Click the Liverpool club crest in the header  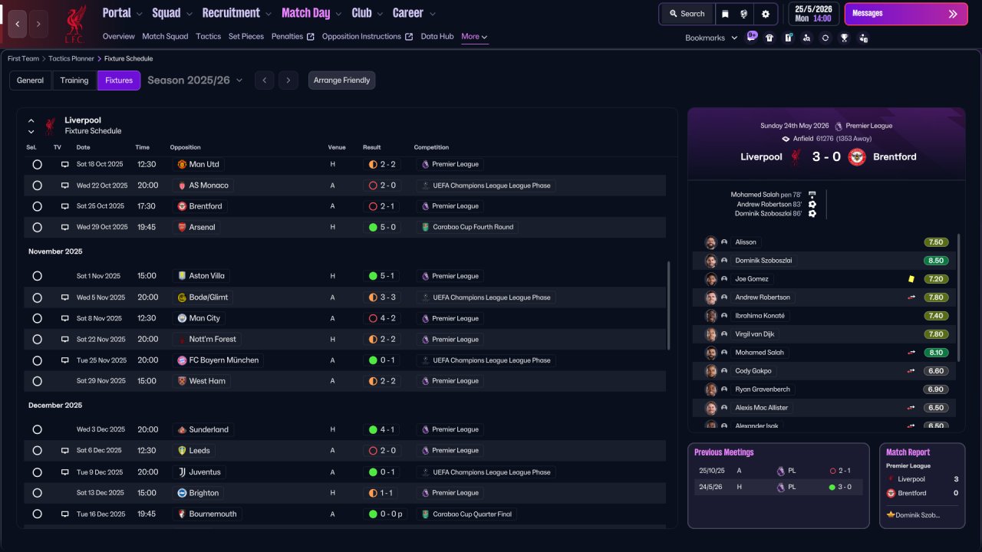pyautogui.click(x=75, y=23)
